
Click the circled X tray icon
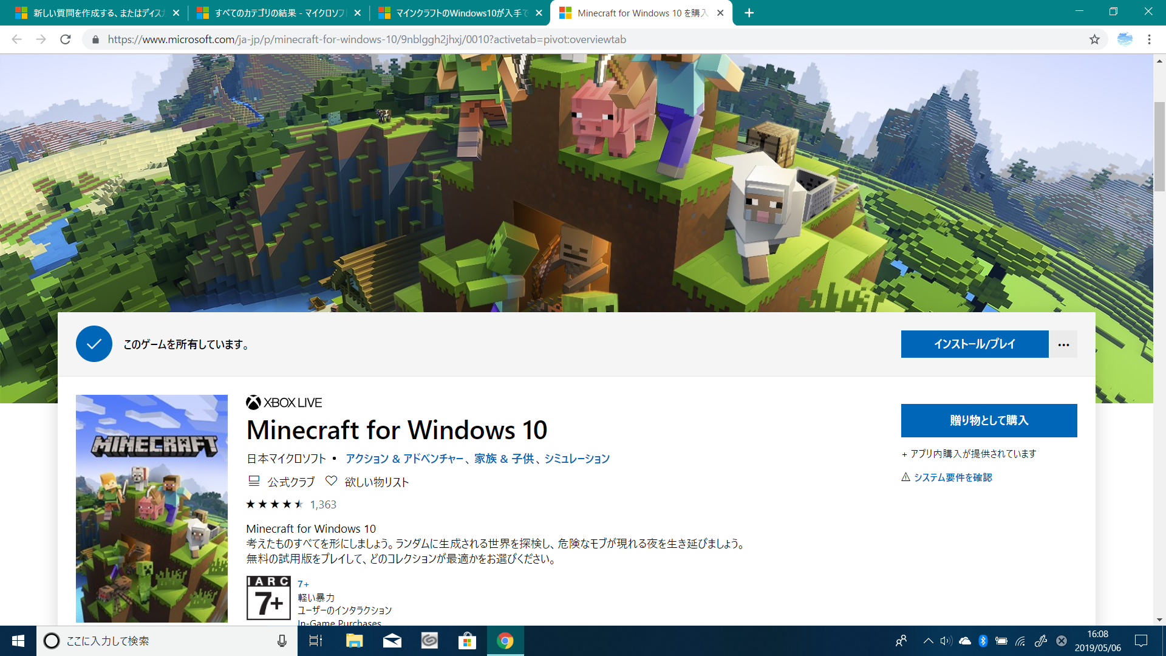pyautogui.click(x=1062, y=641)
